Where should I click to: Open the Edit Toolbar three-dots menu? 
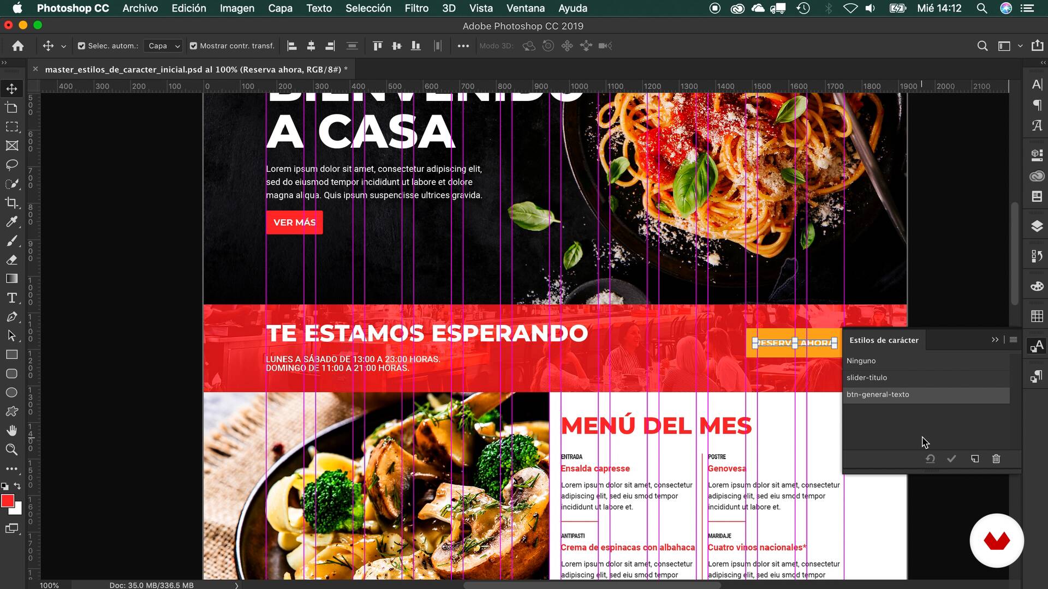coord(11,468)
